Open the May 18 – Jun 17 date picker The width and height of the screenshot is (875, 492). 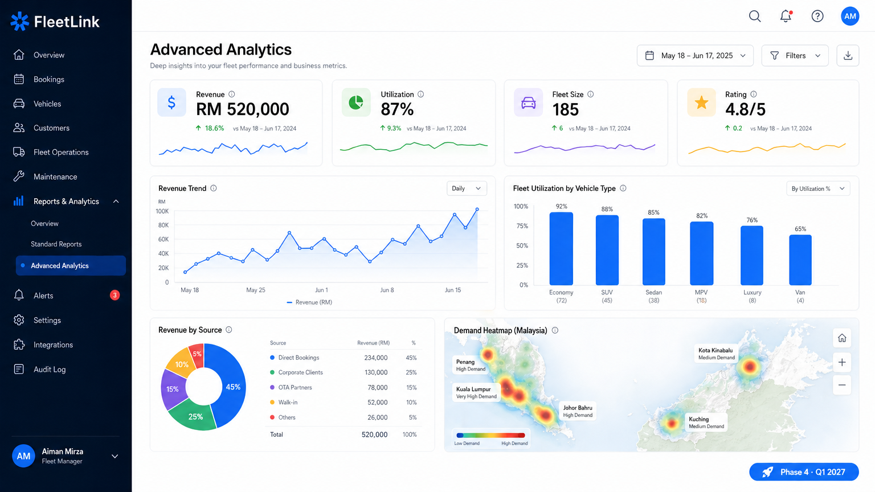[695, 55]
